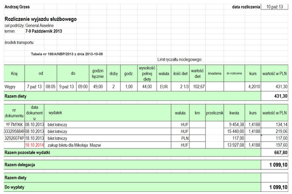Click the PLN value '134,14'
The height and width of the screenshot is (194, 292).
(275, 124)
